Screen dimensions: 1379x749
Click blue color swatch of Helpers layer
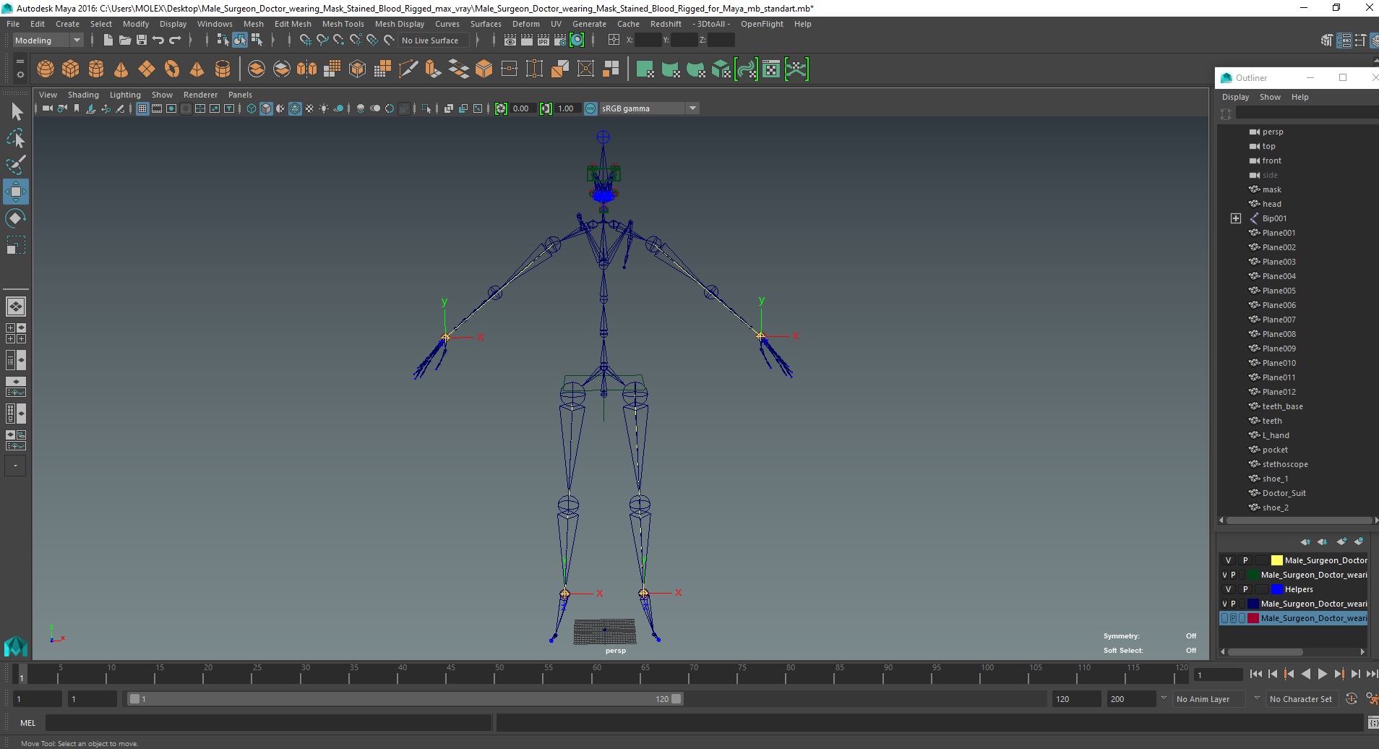tap(1276, 589)
